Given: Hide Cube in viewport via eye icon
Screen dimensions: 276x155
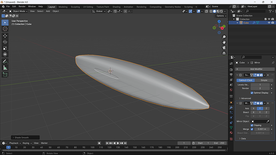Looking at the screenshot, I should [x=269, y=23].
